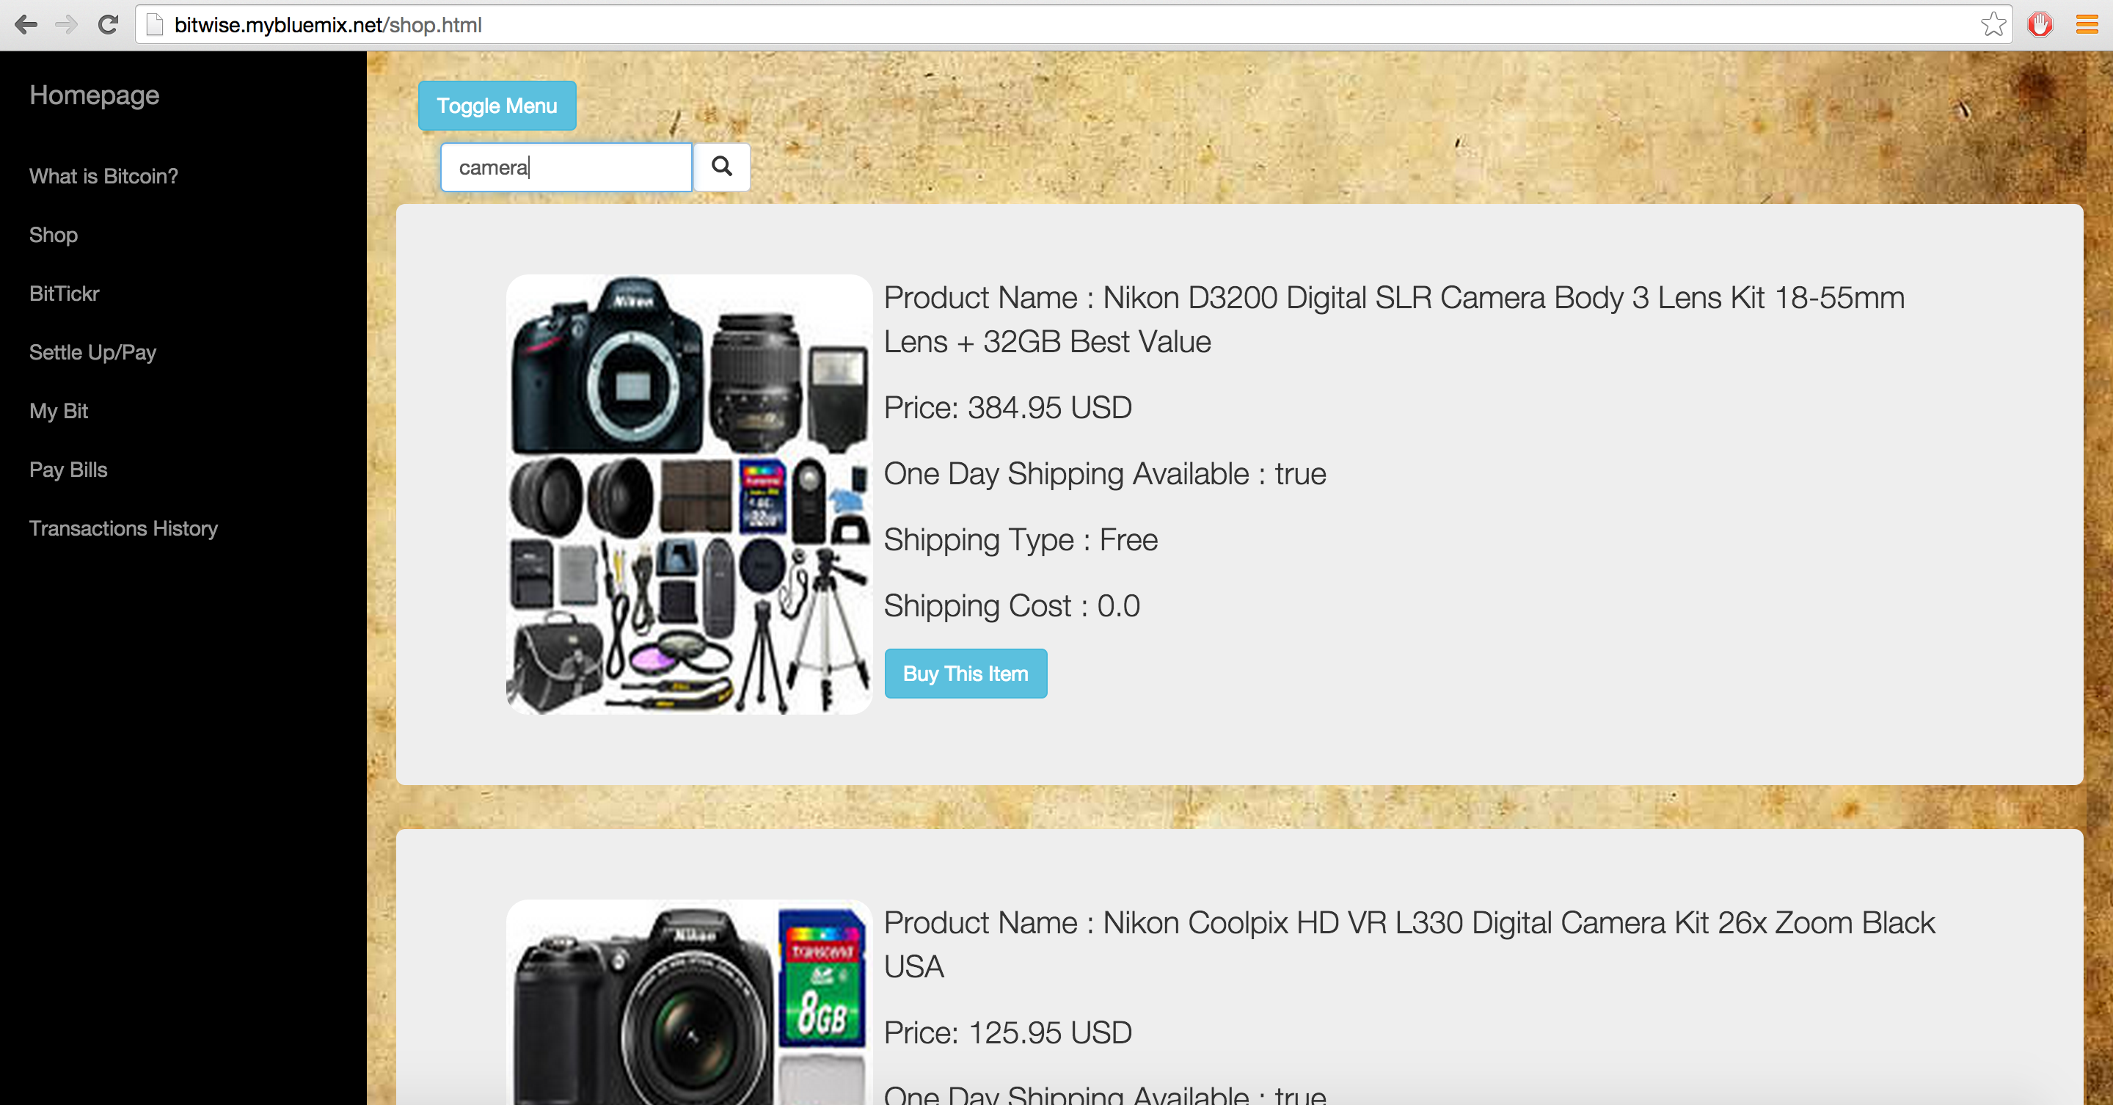
Task: Open the orange browser hamburger menu
Action: click(x=2086, y=25)
